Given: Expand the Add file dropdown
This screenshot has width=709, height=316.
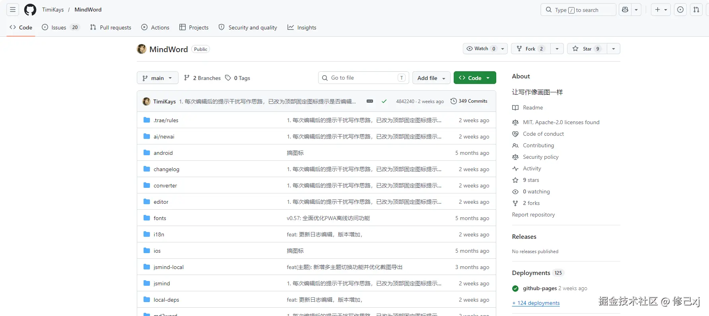Looking at the screenshot, I should pyautogui.click(x=431, y=78).
